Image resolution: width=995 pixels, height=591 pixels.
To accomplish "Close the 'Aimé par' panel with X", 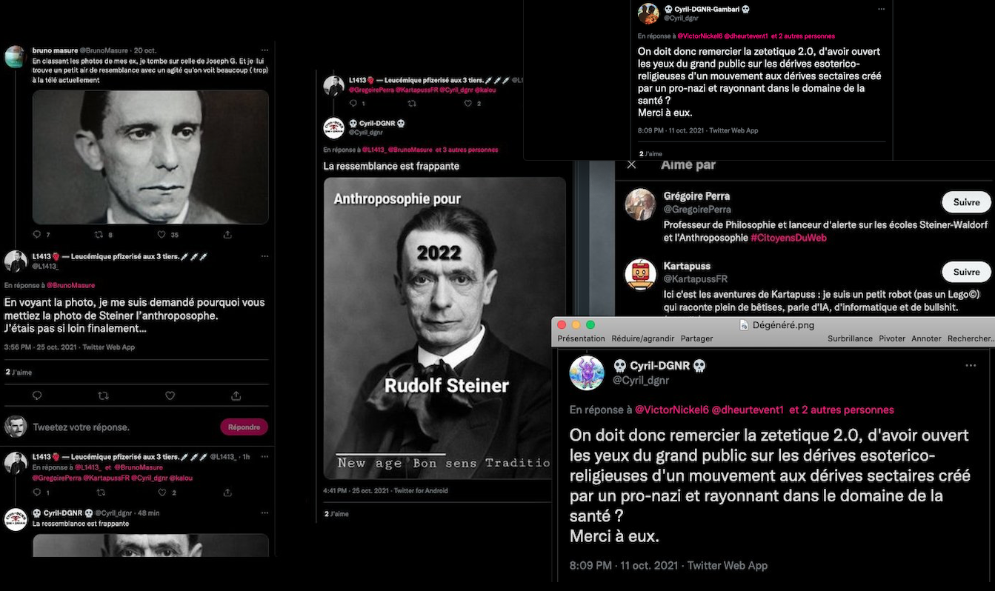I will coord(631,164).
